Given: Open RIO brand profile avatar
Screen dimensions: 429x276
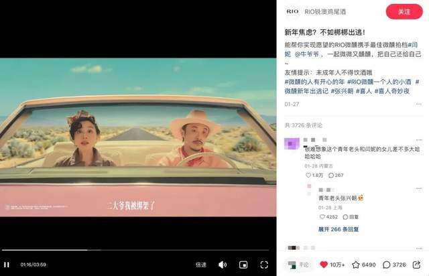Looking at the screenshot, I should (292, 11).
